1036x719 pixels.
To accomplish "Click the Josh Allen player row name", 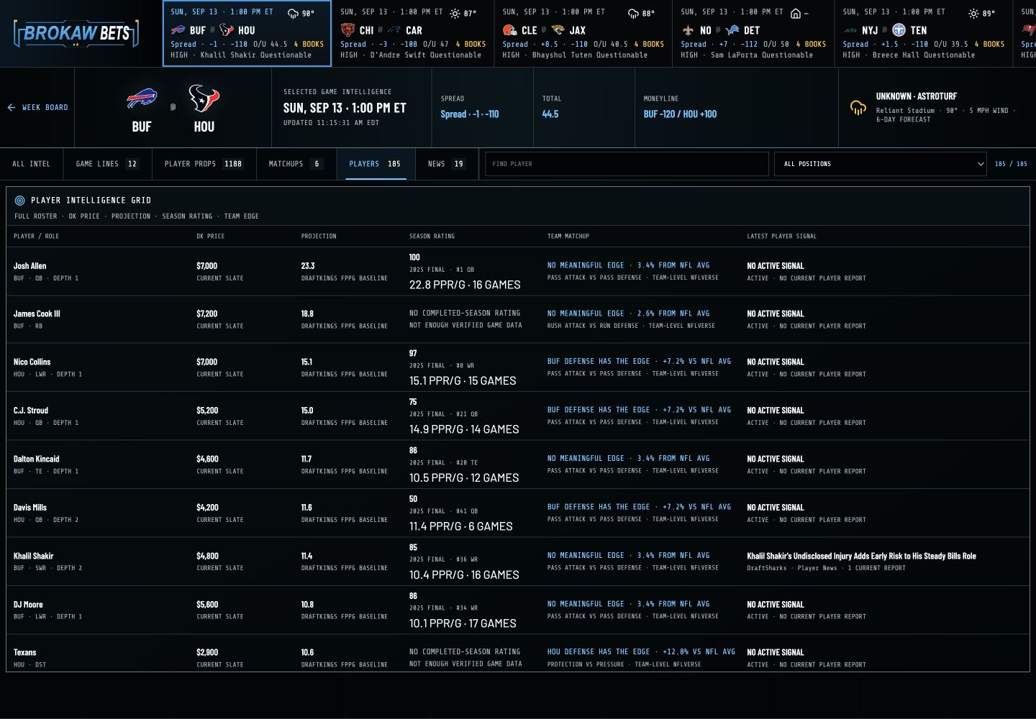I will 29,266.
